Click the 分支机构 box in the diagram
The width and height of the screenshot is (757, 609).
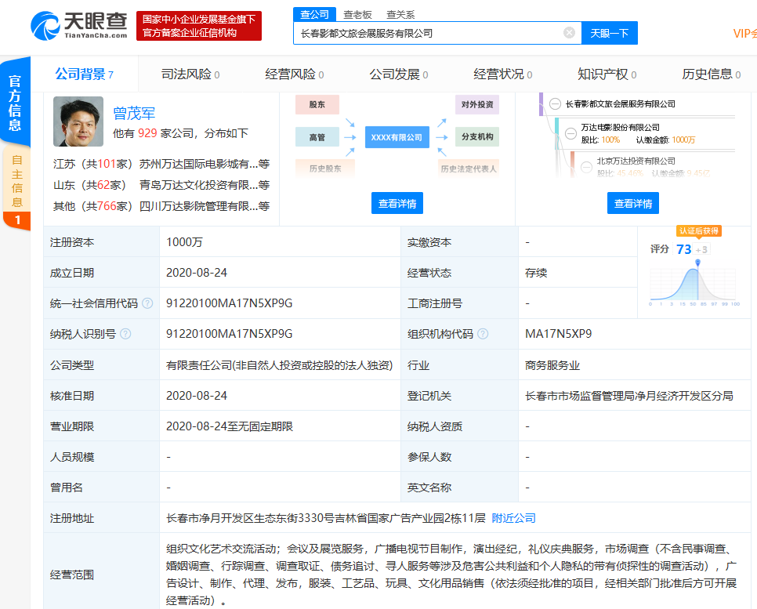pos(477,136)
